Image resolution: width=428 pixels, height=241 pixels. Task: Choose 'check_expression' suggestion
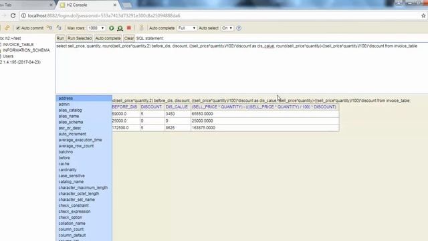coord(84,212)
